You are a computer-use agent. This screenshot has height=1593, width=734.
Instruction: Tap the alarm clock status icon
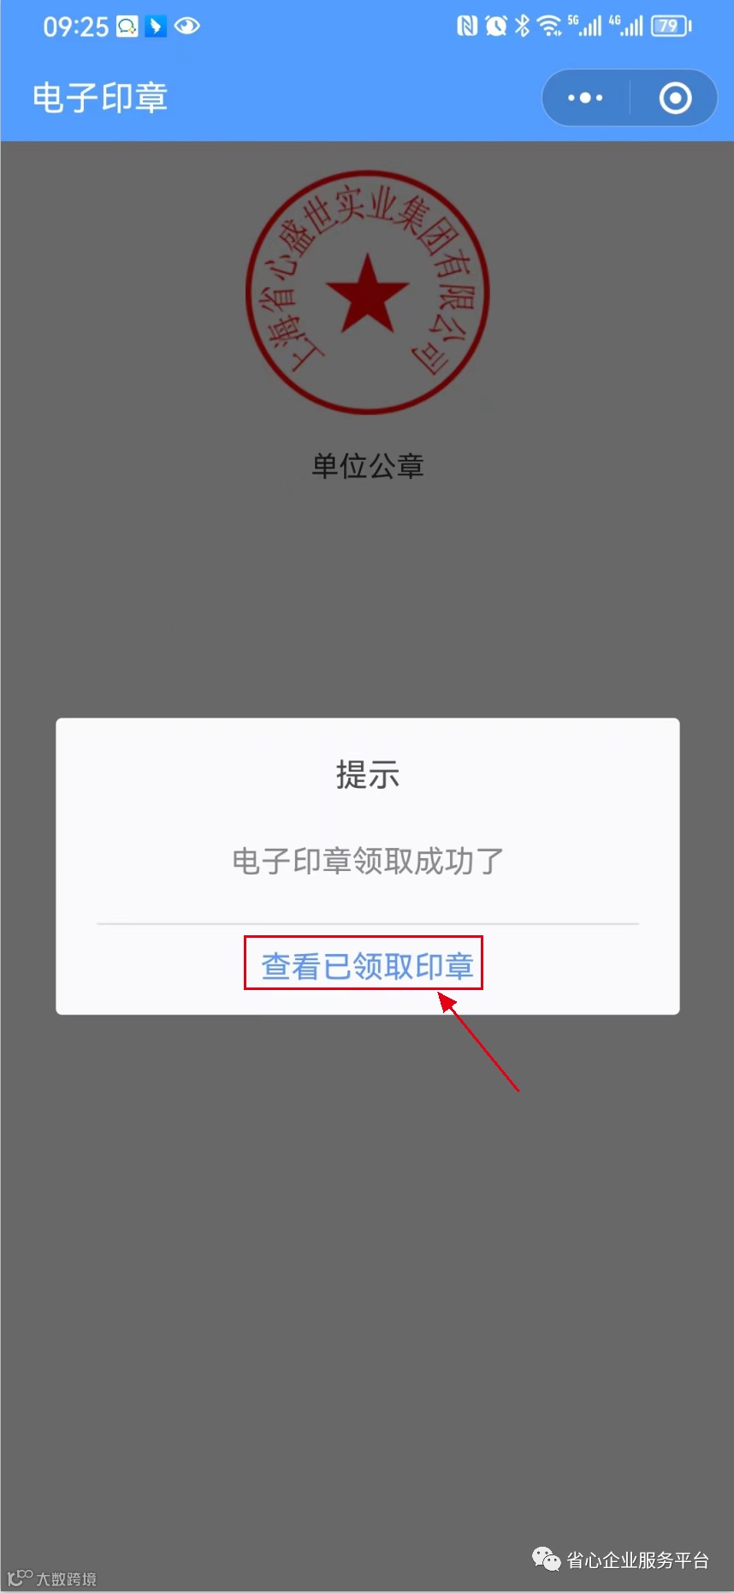[x=496, y=26]
